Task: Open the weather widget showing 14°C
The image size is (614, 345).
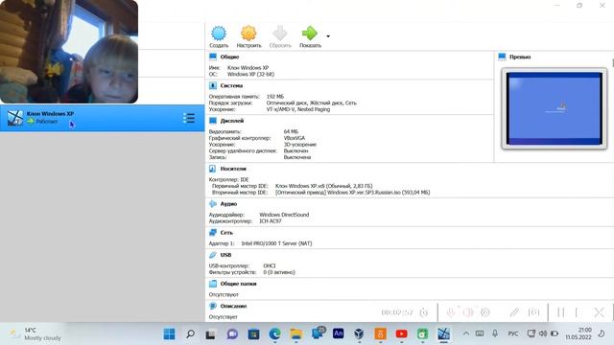Action: coord(35,333)
